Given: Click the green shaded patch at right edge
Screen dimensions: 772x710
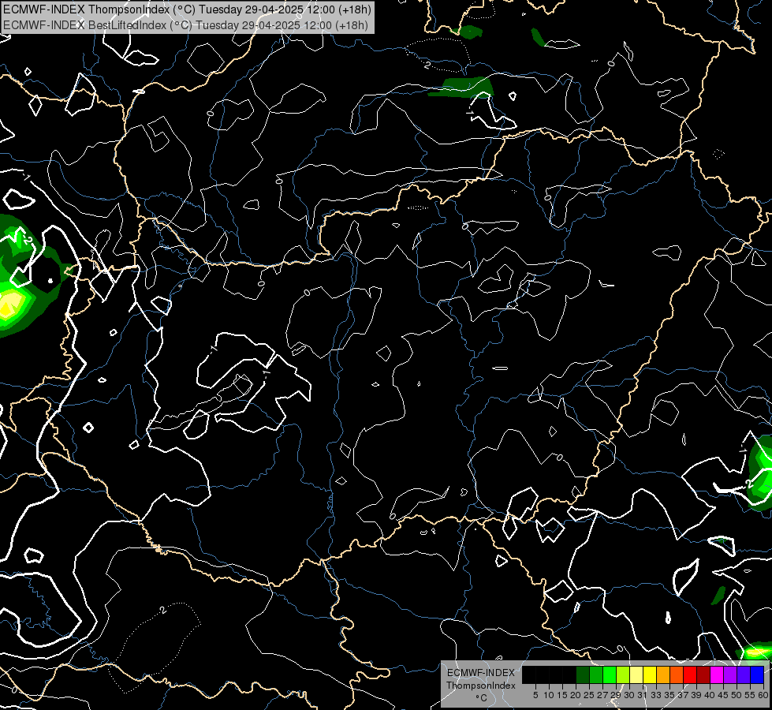Looking at the screenshot, I should click(761, 473).
